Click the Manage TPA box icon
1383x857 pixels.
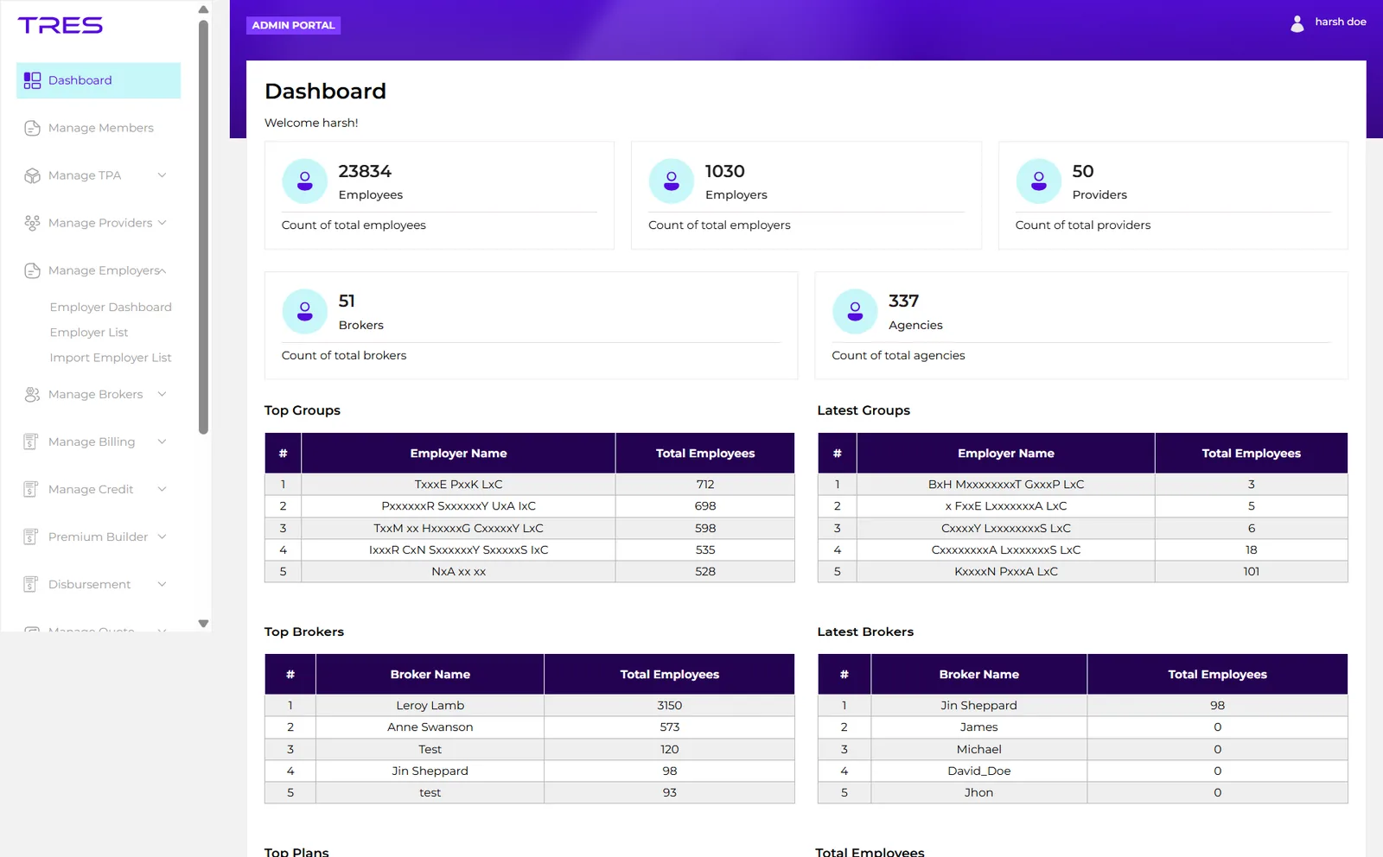click(32, 175)
